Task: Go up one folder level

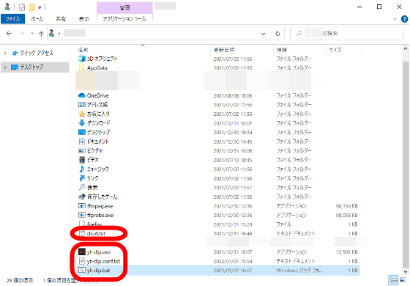Action: coord(41,34)
